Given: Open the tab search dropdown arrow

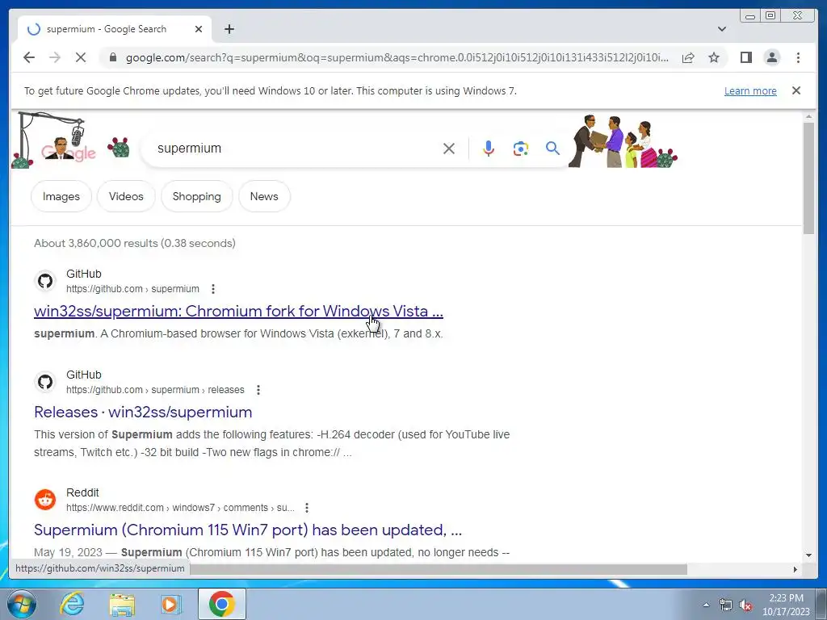Looking at the screenshot, I should [x=722, y=29].
